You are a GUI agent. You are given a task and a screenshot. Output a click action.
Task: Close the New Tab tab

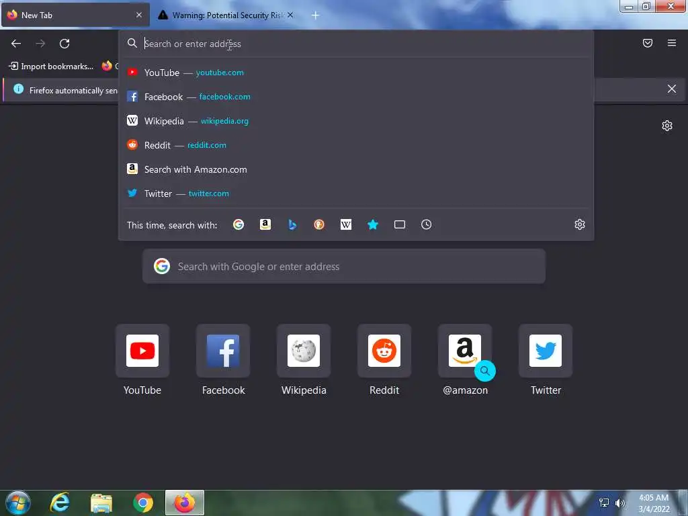click(139, 15)
